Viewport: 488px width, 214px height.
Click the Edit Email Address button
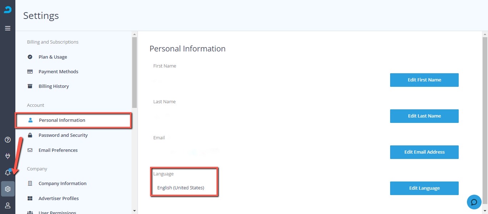pyautogui.click(x=424, y=152)
